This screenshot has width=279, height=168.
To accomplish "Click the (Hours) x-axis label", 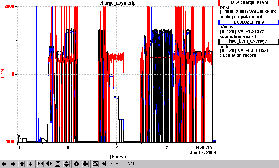I will [x=118, y=156].
